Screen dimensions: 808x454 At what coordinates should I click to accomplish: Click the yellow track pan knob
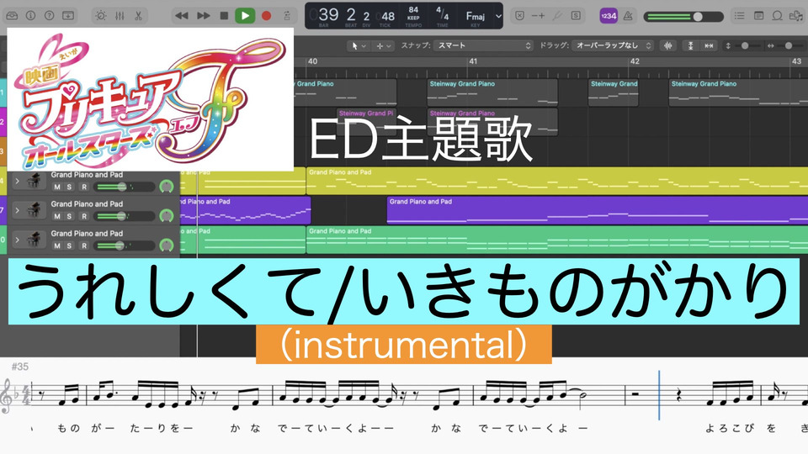pos(167,187)
